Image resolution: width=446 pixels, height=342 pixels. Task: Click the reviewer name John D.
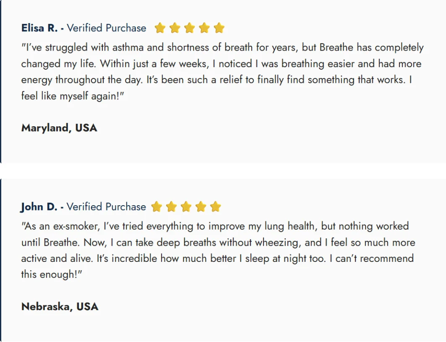pyautogui.click(x=39, y=207)
